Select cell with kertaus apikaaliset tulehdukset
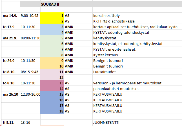 pos(137,27)
